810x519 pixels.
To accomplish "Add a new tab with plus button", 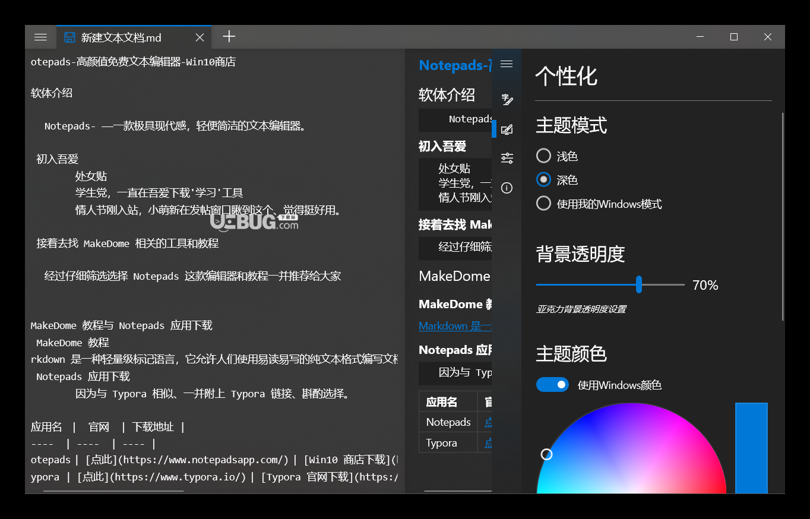I will [x=229, y=37].
